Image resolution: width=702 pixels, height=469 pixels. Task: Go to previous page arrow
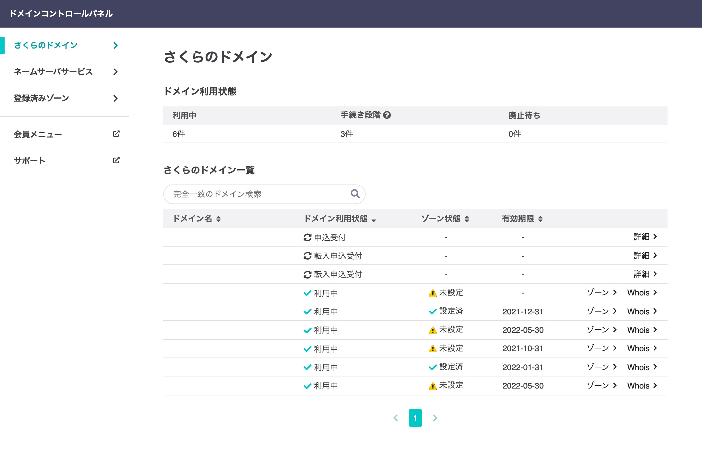[x=396, y=418]
